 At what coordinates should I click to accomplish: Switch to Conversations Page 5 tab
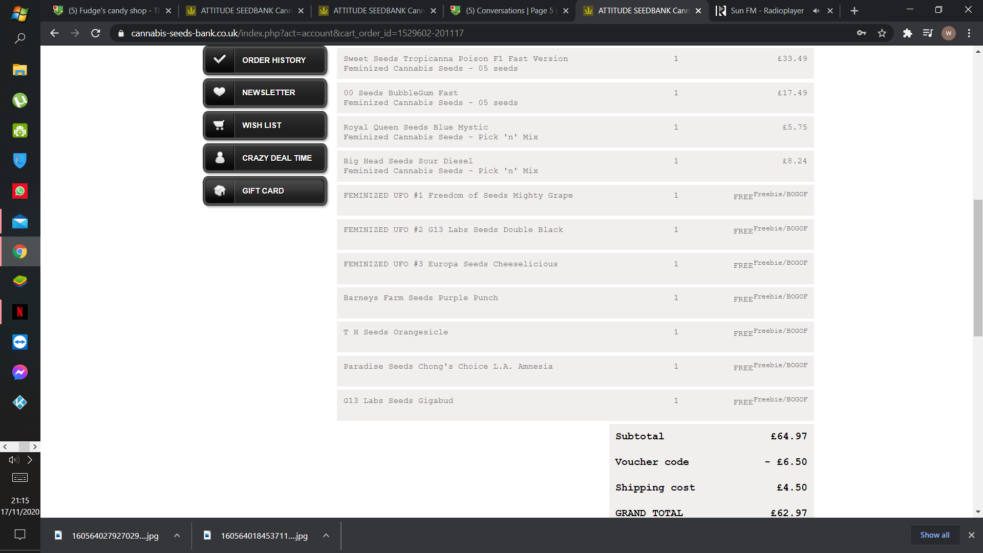[x=510, y=11]
